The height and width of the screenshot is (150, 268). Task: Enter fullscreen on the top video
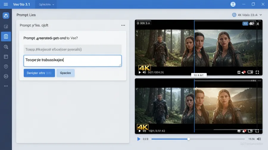coord(257,72)
